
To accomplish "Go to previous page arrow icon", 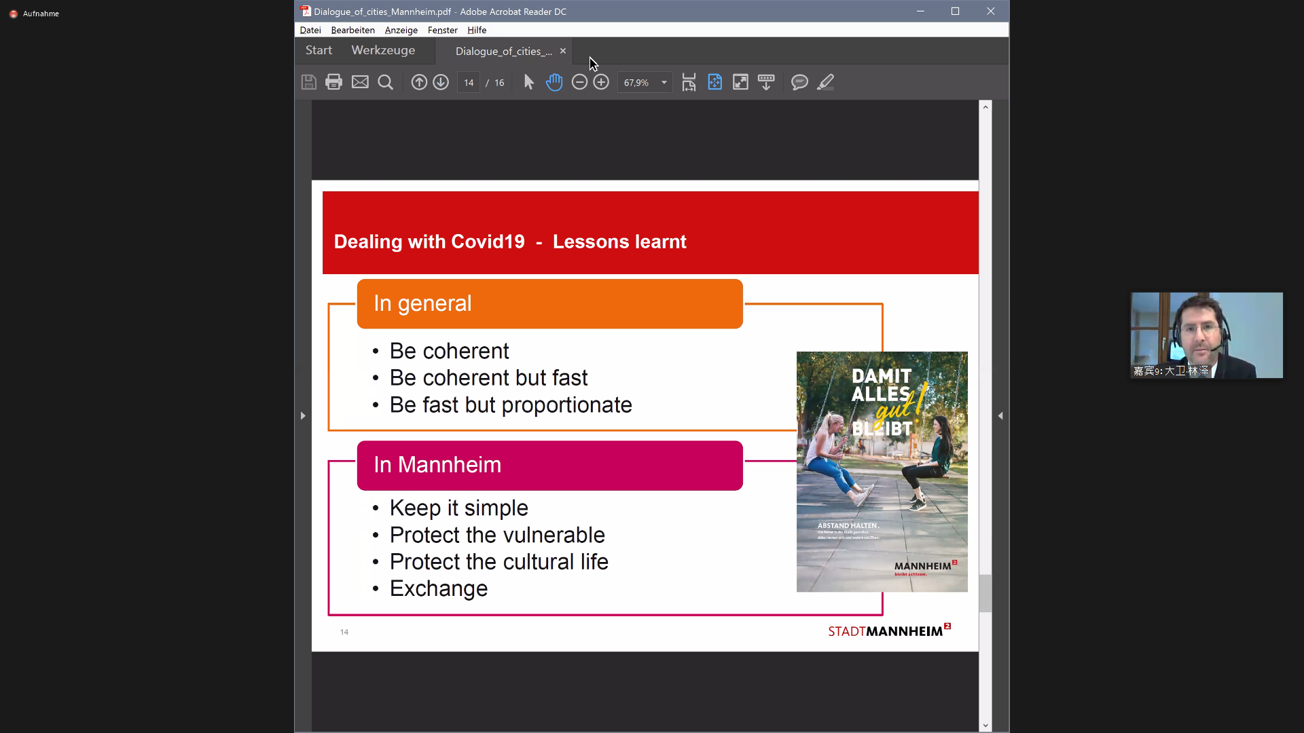I will point(419,82).
